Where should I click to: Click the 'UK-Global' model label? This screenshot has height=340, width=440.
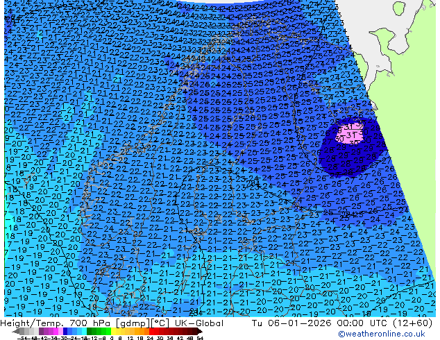pyautogui.click(x=199, y=323)
